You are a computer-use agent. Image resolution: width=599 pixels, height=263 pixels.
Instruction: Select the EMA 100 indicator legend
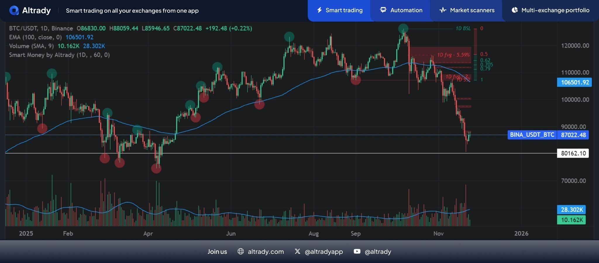35,37
